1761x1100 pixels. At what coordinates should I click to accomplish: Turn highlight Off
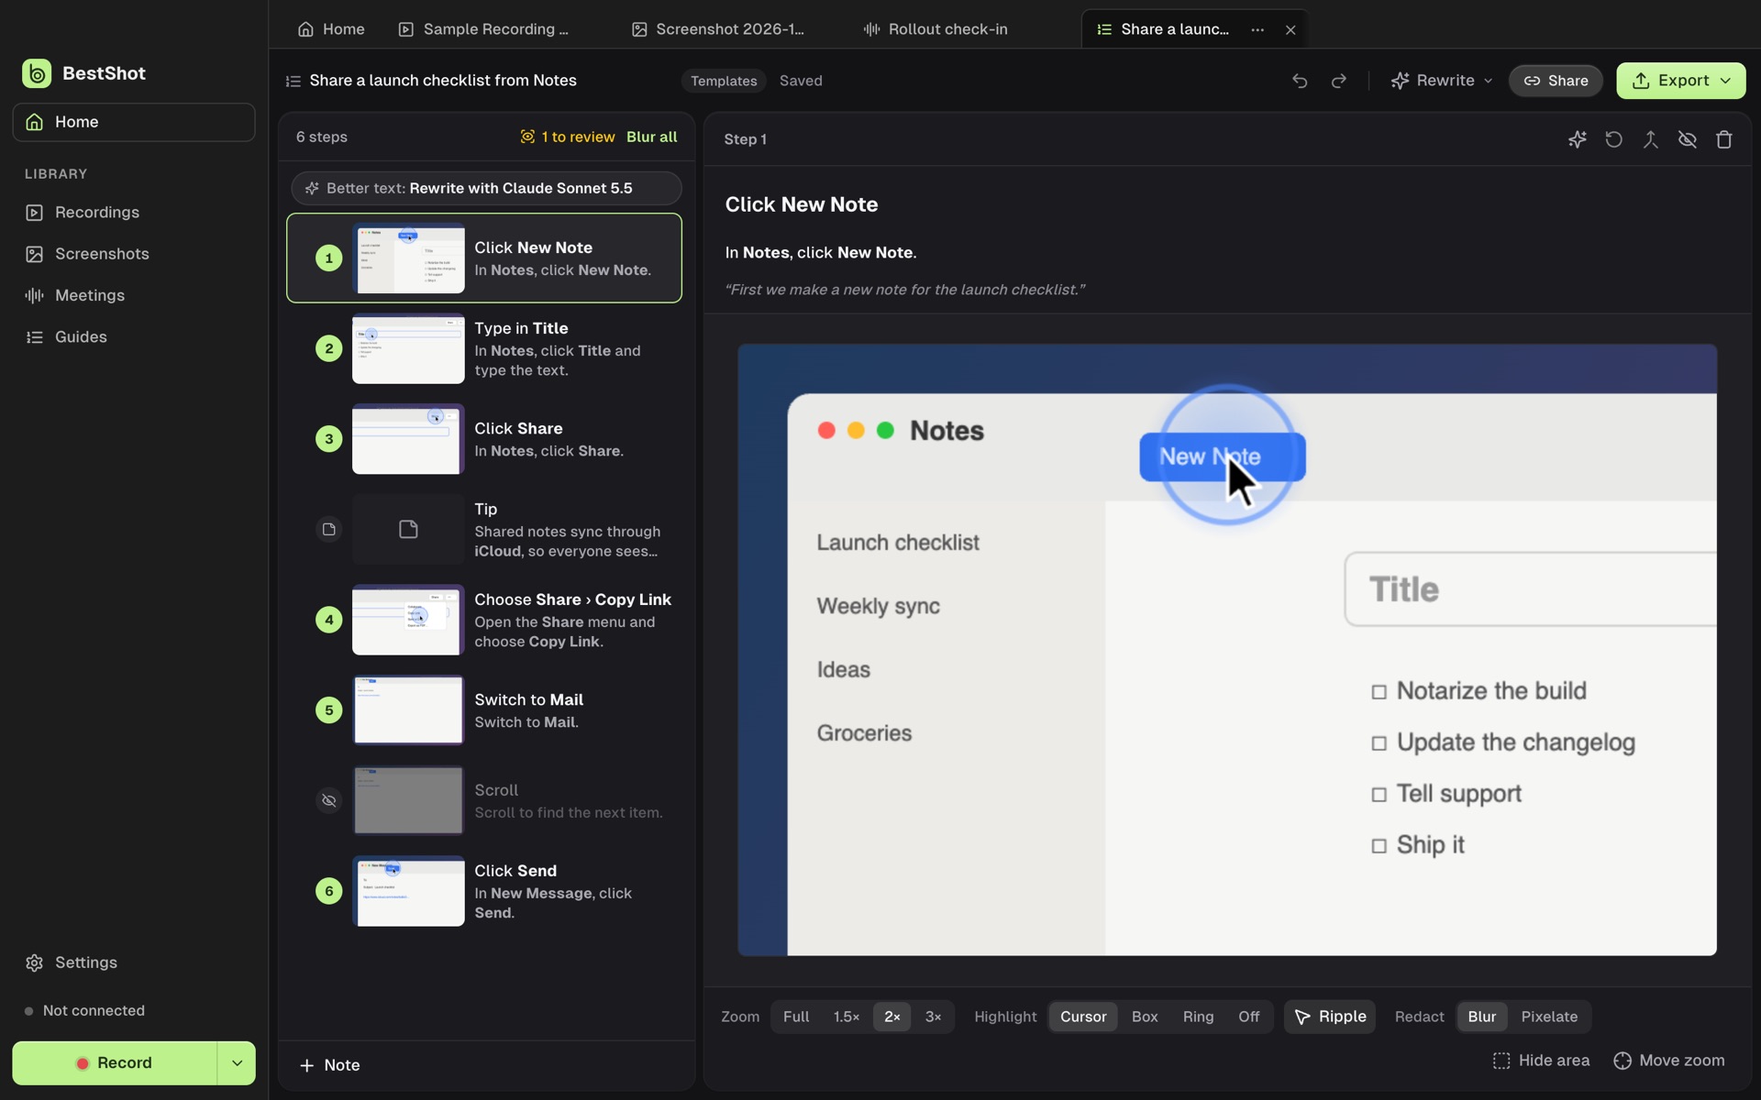[1248, 1017]
